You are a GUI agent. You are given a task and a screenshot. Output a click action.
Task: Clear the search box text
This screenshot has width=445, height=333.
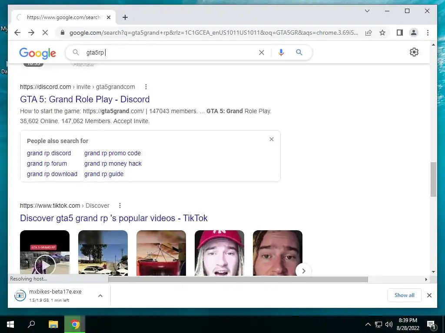click(261, 52)
